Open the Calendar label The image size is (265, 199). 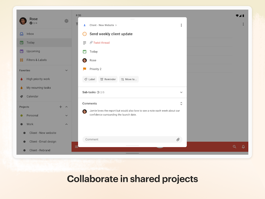tap(44, 96)
